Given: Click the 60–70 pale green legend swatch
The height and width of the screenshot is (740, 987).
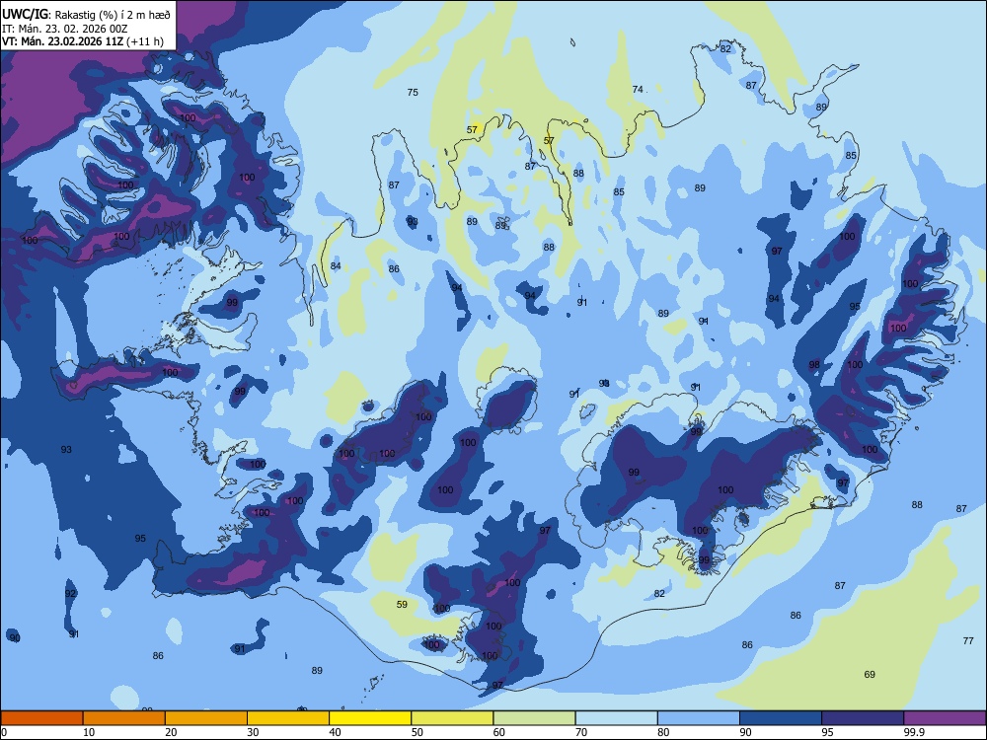Looking at the screenshot, I should [x=534, y=718].
